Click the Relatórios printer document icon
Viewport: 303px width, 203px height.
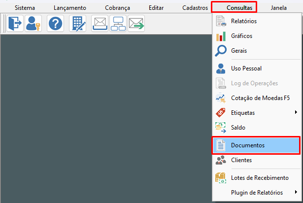tap(221, 21)
